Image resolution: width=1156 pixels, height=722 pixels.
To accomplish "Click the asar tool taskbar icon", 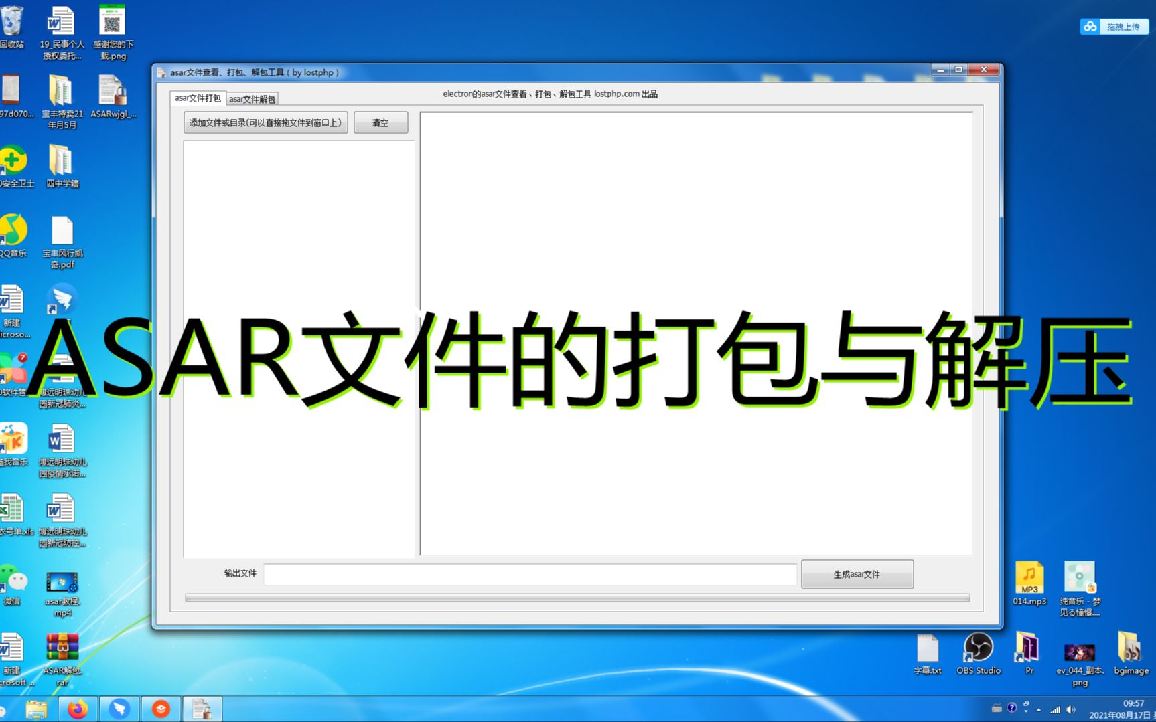I will pos(202,709).
